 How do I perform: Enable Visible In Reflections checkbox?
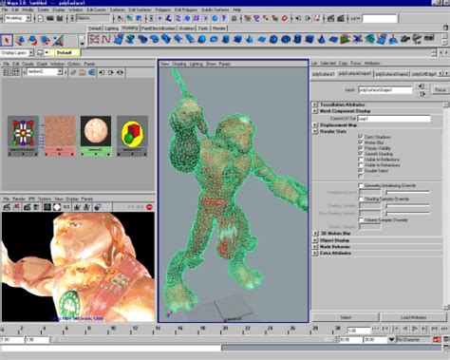click(x=360, y=160)
